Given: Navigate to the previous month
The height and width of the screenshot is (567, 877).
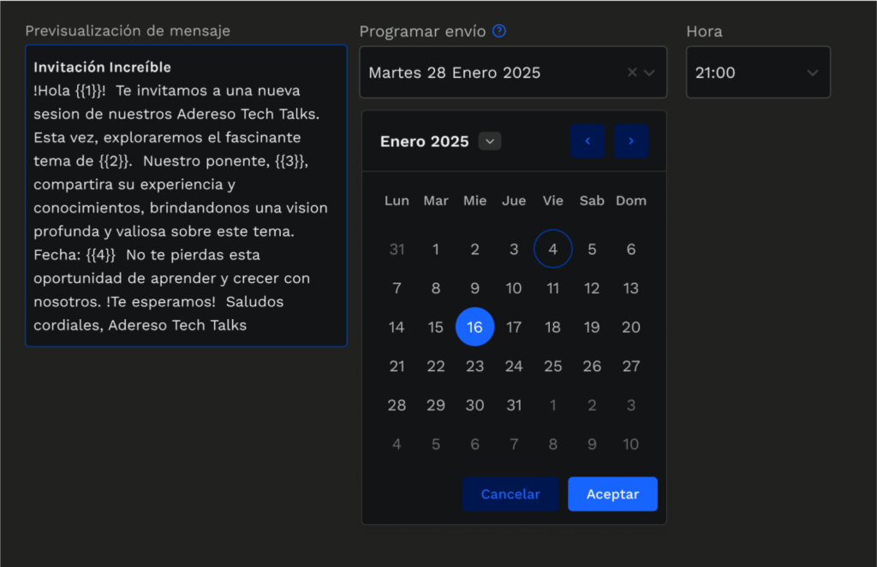Looking at the screenshot, I should coord(588,140).
